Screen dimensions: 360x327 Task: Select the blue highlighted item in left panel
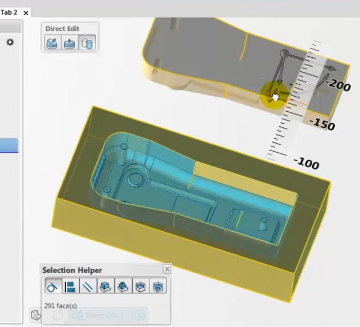click(x=9, y=146)
